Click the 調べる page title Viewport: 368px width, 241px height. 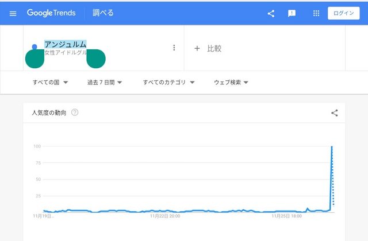pos(103,13)
